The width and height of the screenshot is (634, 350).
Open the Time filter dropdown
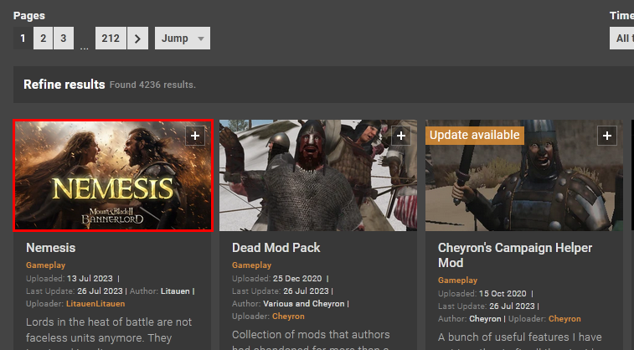pyautogui.click(x=621, y=39)
